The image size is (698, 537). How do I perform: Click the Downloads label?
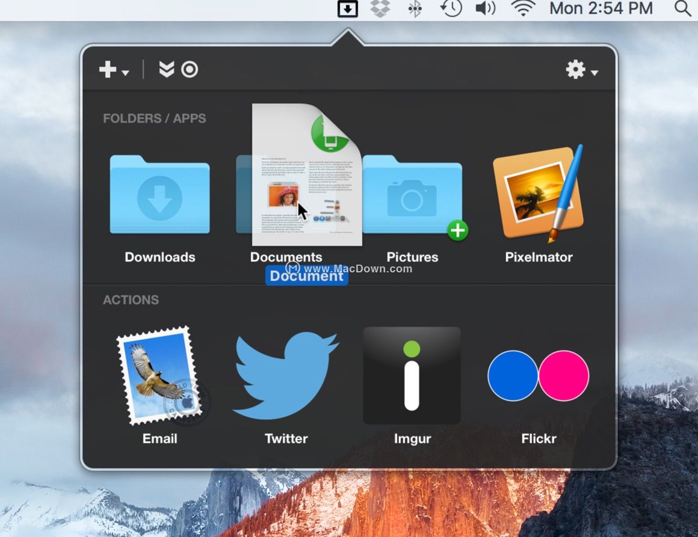tap(160, 257)
